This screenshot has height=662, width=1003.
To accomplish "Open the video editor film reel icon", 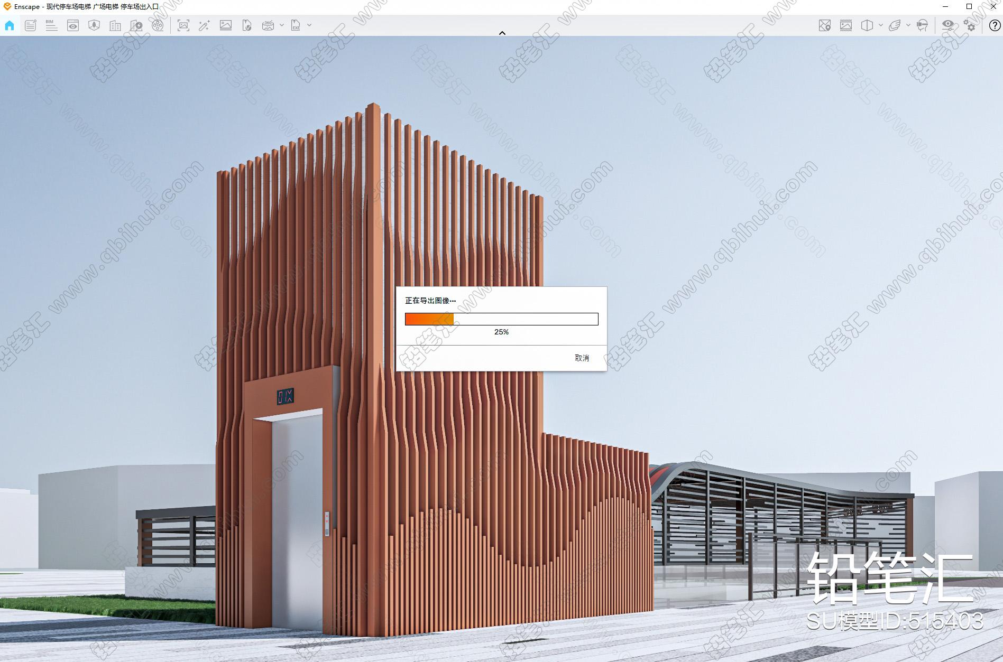I will [x=158, y=25].
